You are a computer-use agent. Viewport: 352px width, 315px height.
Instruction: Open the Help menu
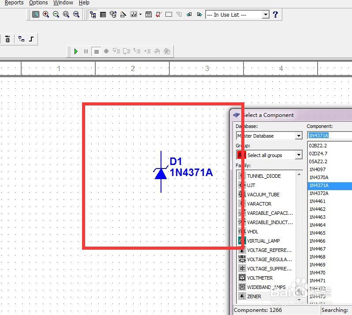(84, 3)
